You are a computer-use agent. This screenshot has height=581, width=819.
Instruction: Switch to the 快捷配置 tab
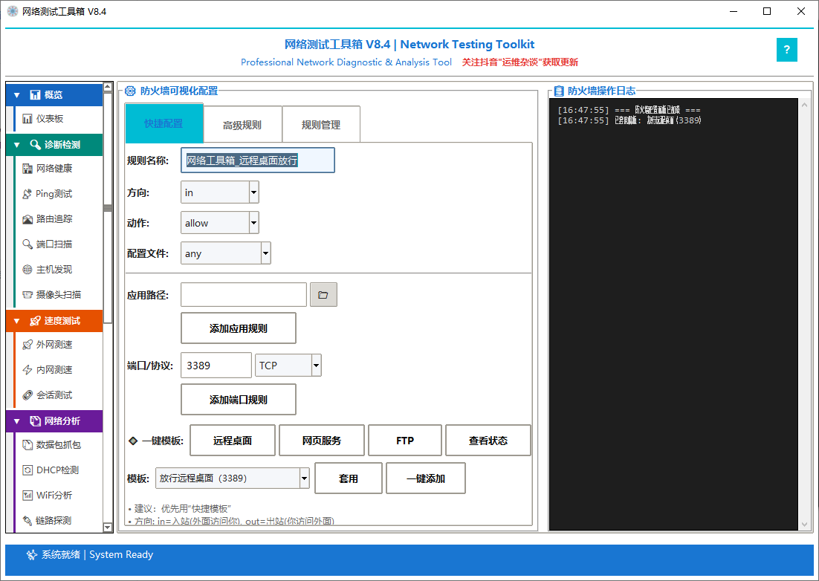(164, 124)
